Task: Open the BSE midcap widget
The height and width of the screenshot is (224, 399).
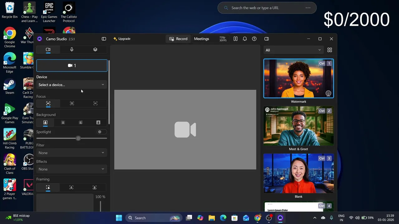Action: point(18,218)
